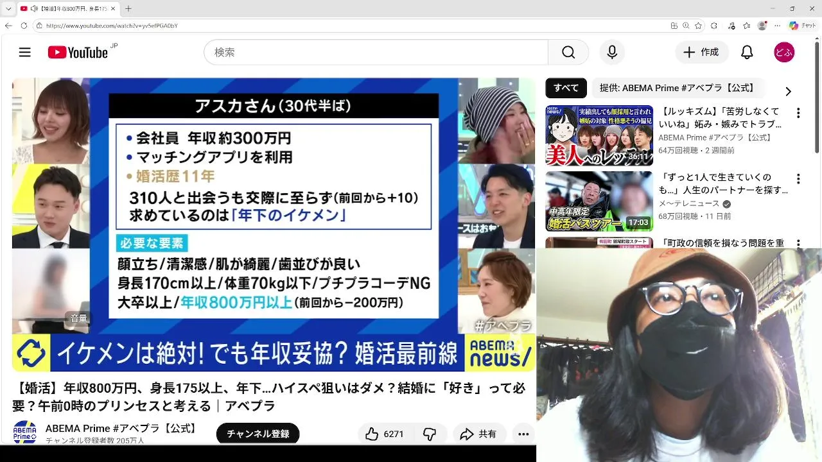Start voice search with the microphone
The image size is (822, 462).
coord(612,53)
